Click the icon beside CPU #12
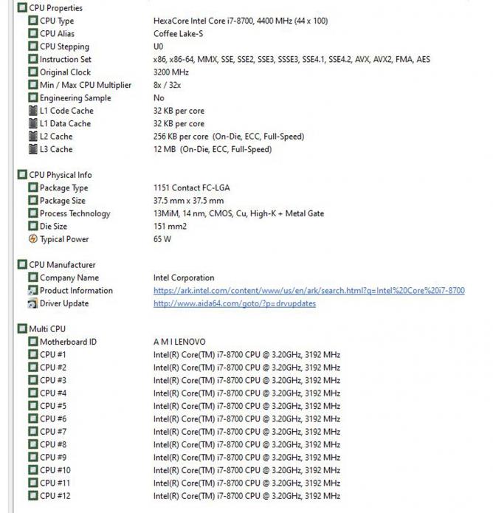 tap(33, 496)
